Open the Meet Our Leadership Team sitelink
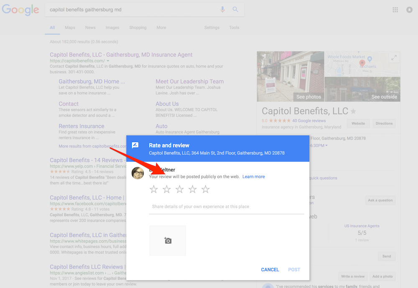Screen dimensions: 418x288 [x=189, y=81]
